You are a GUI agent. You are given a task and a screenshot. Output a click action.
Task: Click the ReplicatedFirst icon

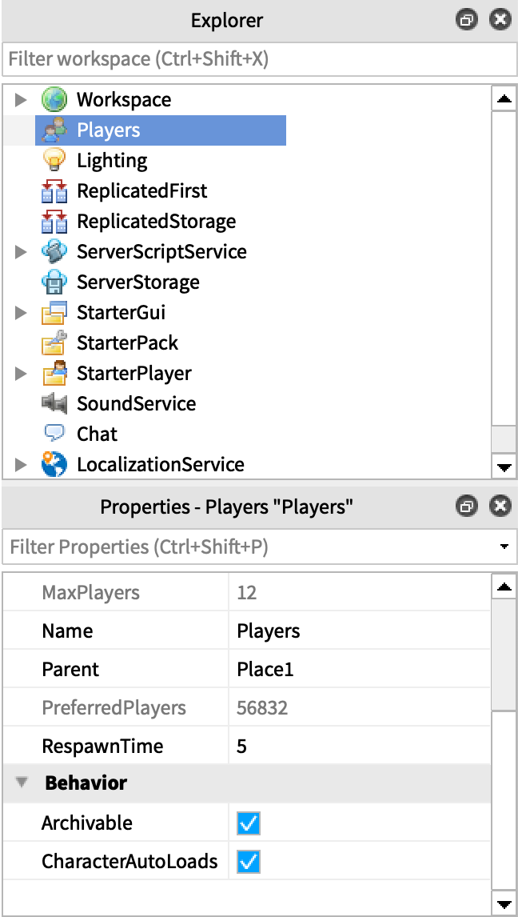[54, 191]
